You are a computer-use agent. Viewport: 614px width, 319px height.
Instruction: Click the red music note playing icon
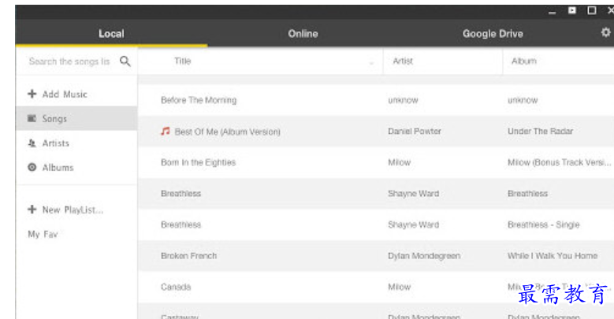(x=166, y=131)
